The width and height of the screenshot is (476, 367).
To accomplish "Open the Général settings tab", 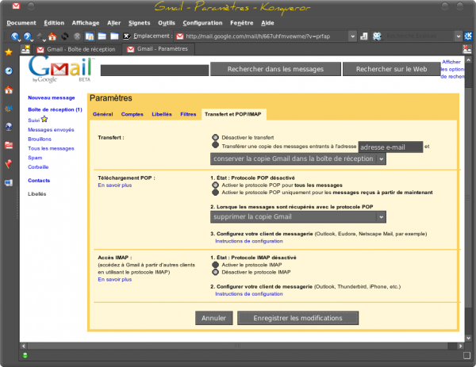I will pyautogui.click(x=103, y=114).
